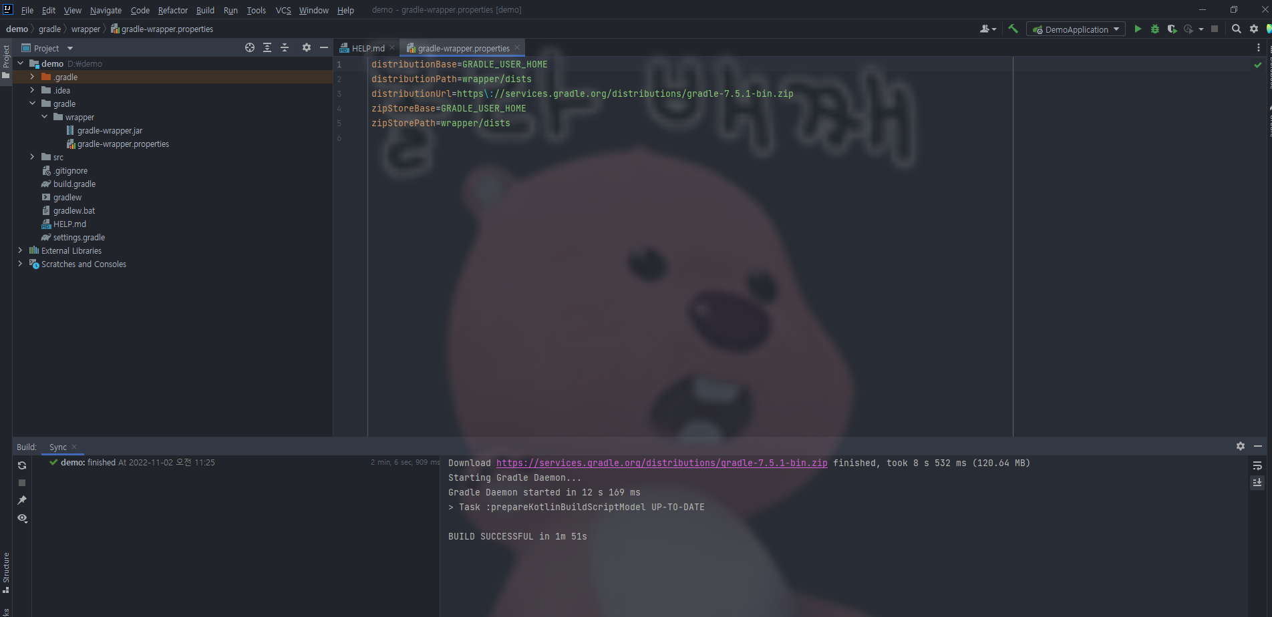Image resolution: width=1272 pixels, height=617 pixels.
Task: Pin tab icon in Build panel
Action: click(22, 500)
